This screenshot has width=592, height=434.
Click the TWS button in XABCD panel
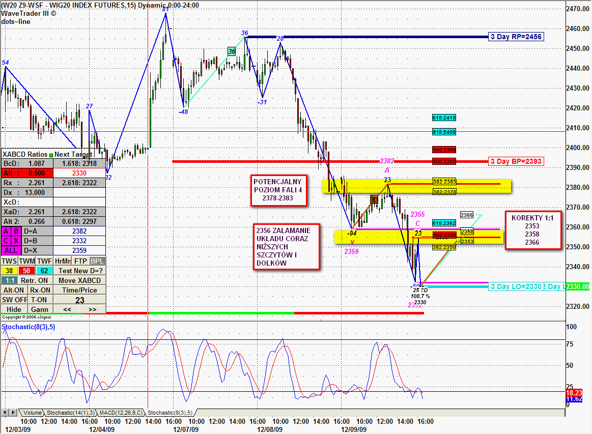pos(9,261)
